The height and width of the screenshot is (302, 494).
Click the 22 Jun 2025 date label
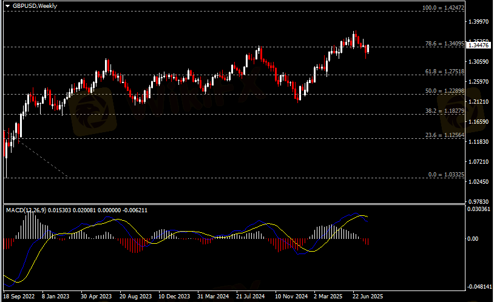coord(368,297)
